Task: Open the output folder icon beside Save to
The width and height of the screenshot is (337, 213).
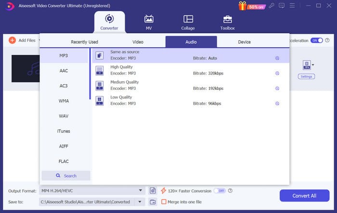Action: point(153,202)
